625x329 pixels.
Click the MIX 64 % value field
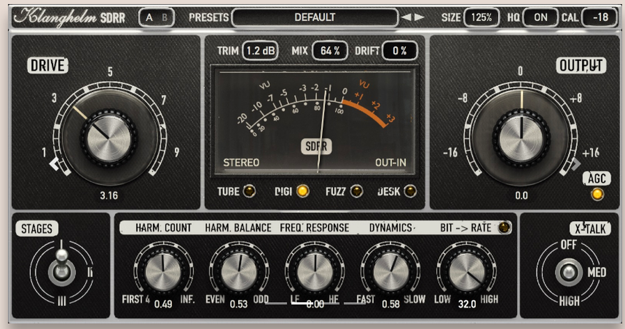(330, 51)
